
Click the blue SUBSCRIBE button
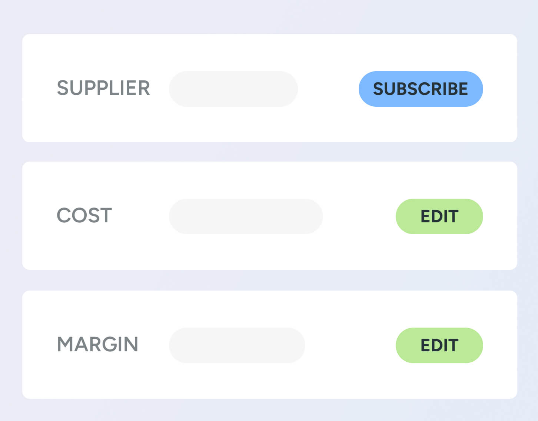[x=421, y=89]
